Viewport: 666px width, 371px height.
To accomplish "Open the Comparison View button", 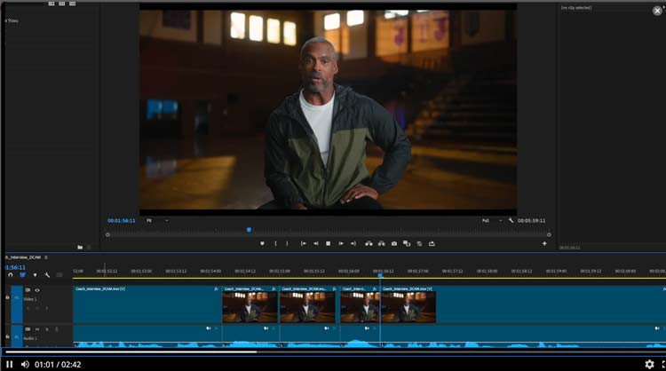I will [x=407, y=244].
